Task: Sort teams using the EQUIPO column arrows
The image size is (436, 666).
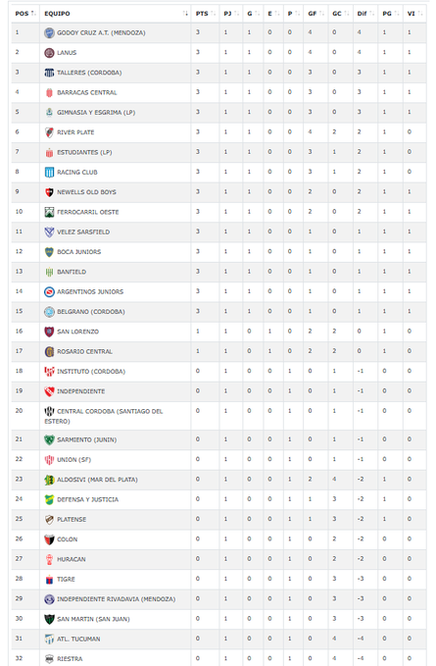Action: [185, 14]
